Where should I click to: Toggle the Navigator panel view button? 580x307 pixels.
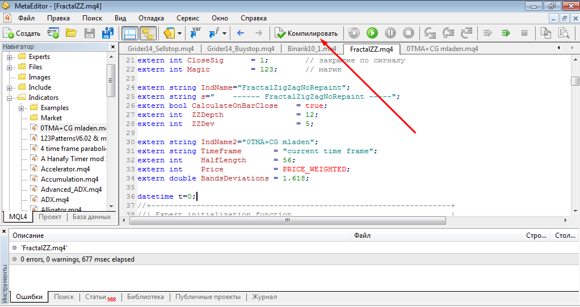pyautogui.click(x=130, y=33)
